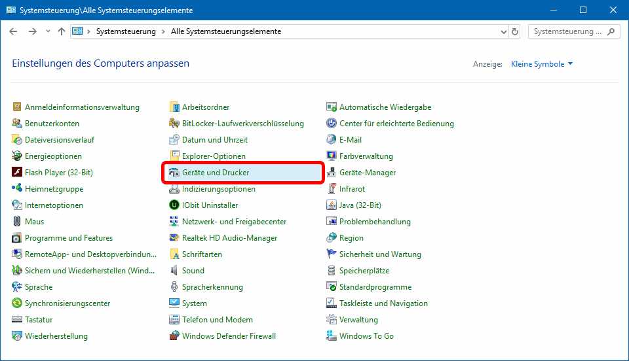Open the Anzeige 'Kleine Symbole' dropdown
Screen dimensions: 629x361
click(542, 64)
